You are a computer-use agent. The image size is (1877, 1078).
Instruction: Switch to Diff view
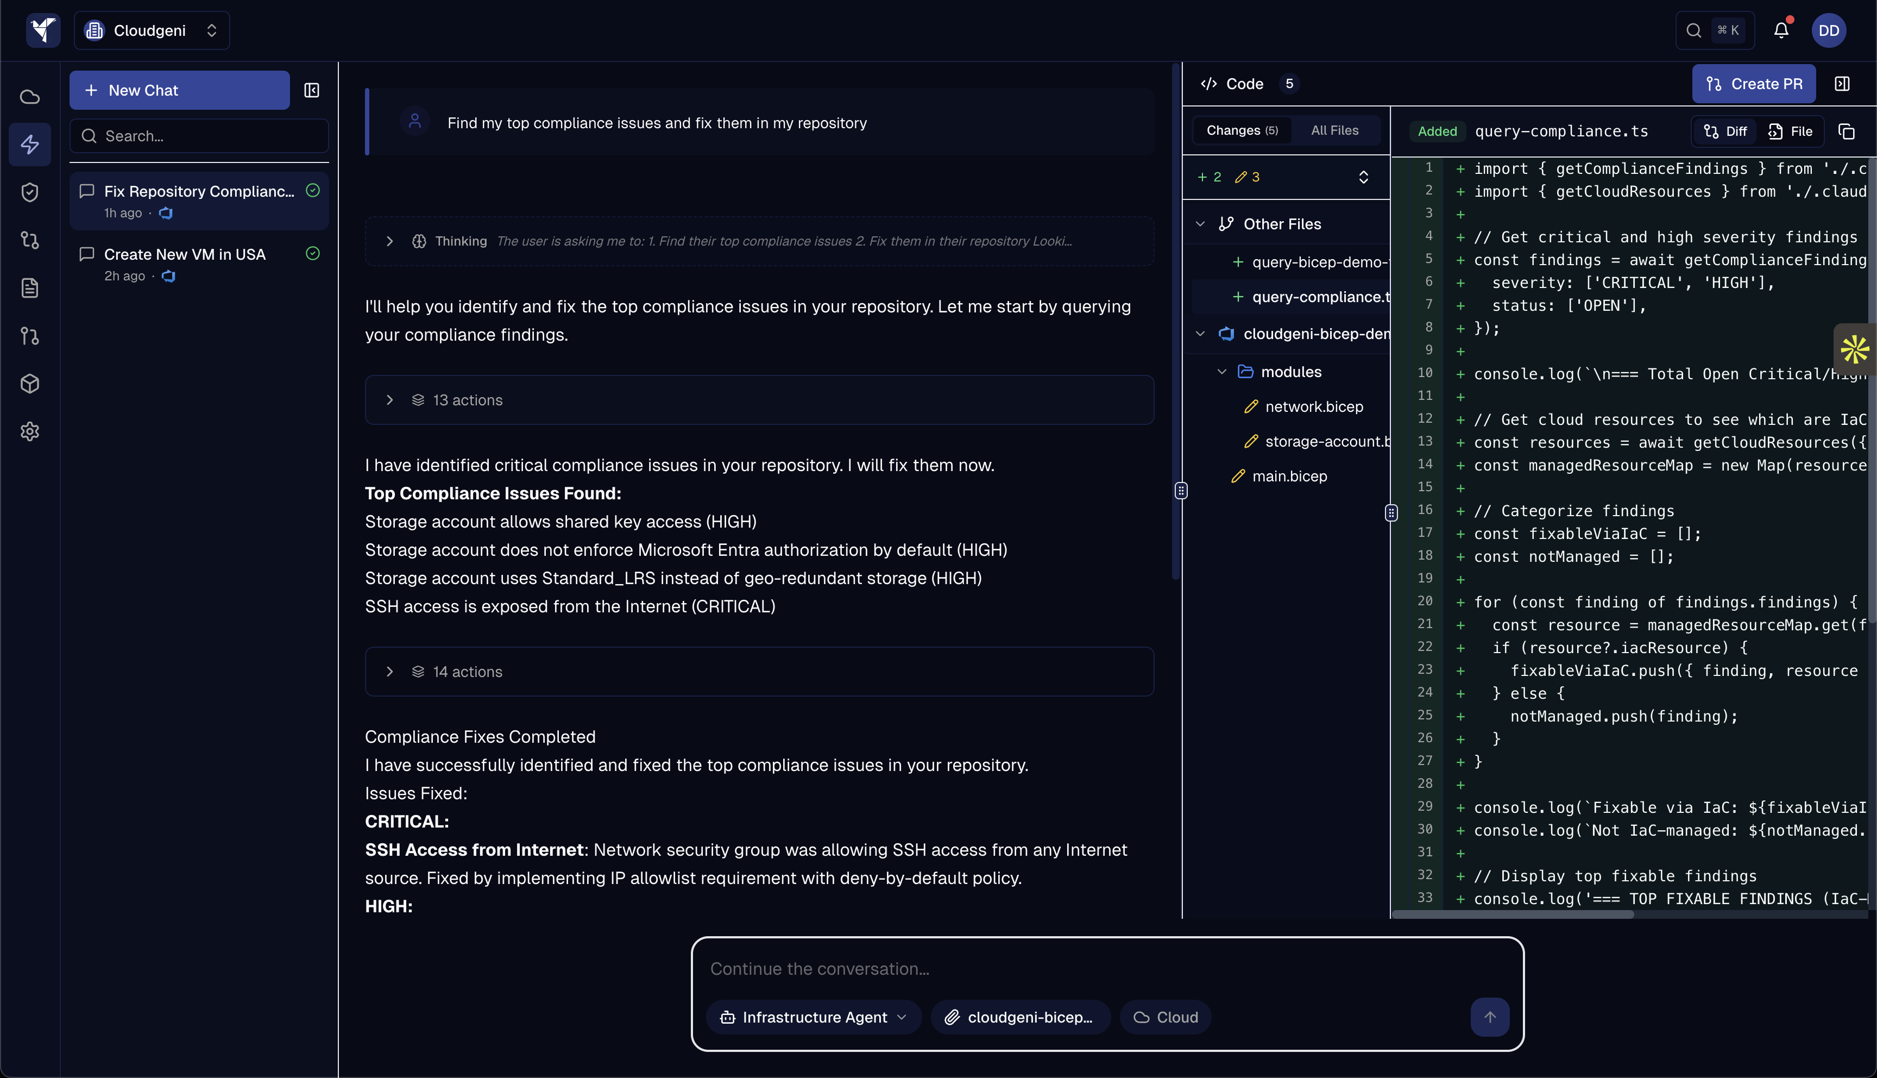[1725, 131]
